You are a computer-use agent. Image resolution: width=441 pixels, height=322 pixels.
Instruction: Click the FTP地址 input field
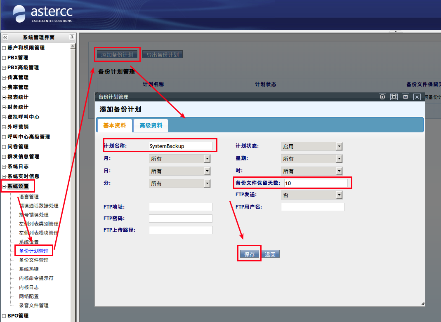(x=180, y=207)
